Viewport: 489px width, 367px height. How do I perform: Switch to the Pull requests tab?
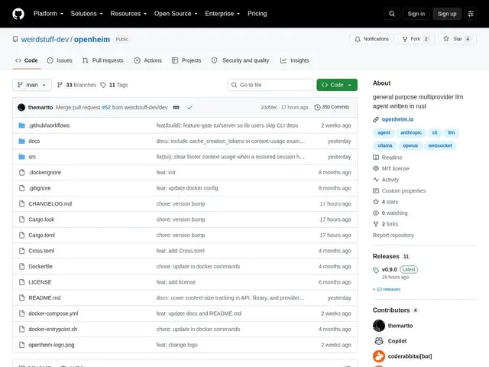(x=103, y=60)
